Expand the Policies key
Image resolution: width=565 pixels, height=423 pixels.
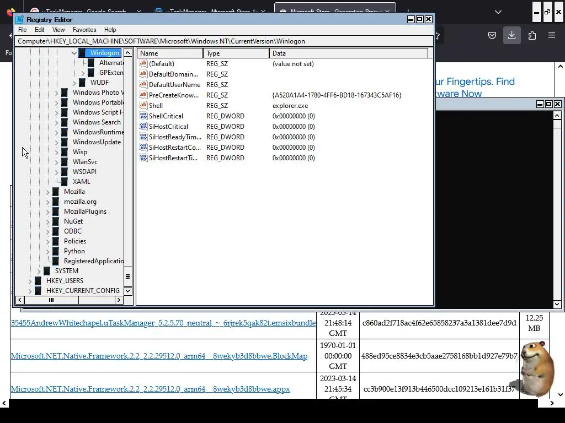pos(47,242)
